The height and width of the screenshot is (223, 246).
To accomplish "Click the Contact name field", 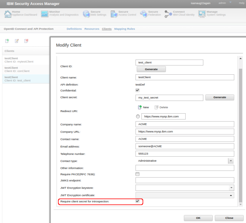I will (185, 139).
